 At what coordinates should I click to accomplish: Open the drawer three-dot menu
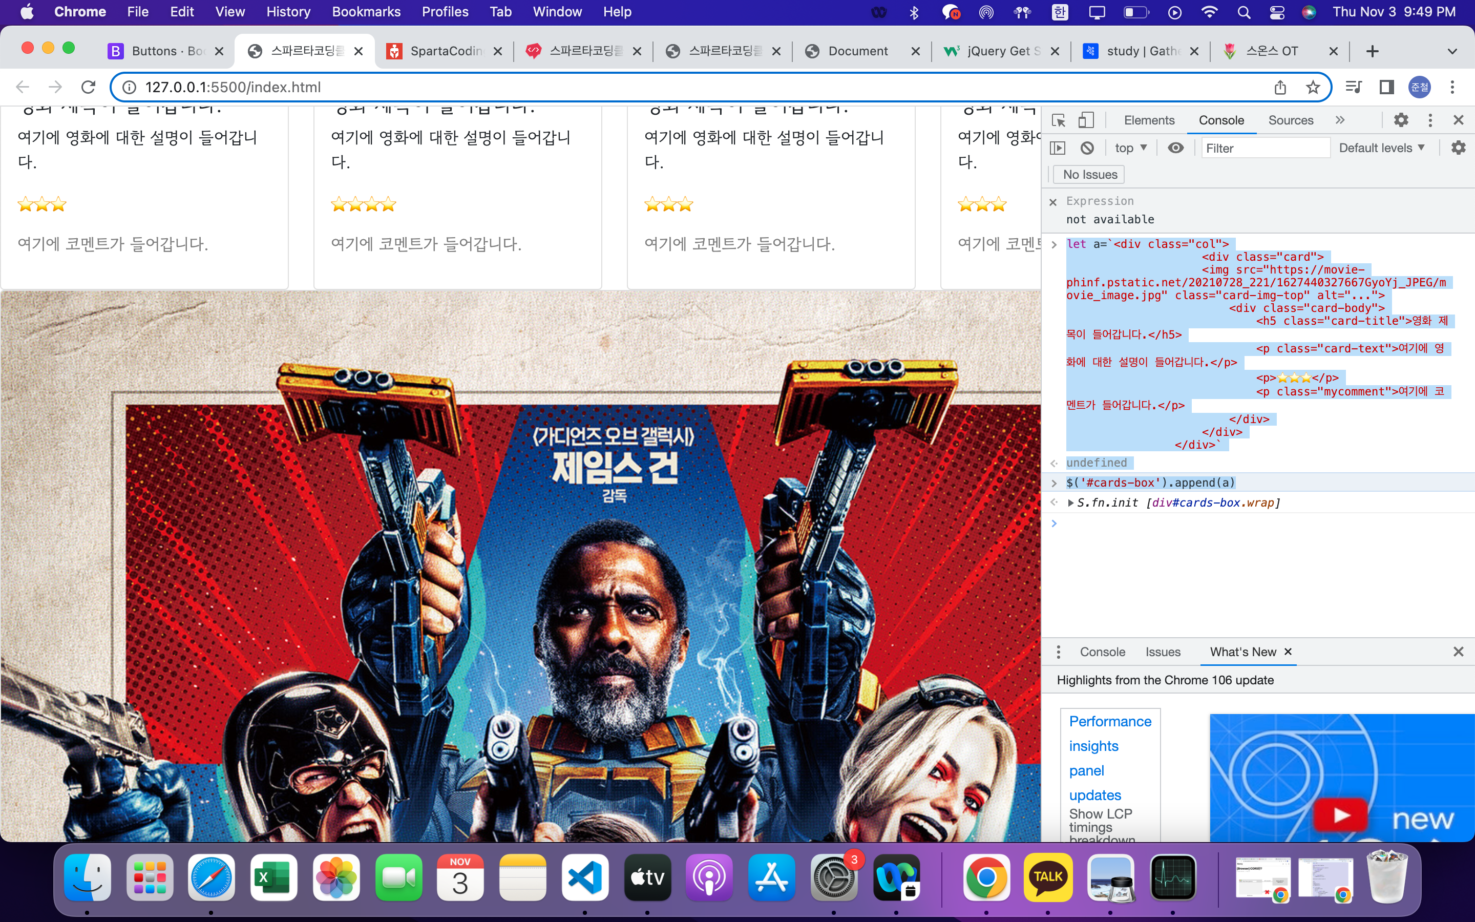[x=1059, y=652]
